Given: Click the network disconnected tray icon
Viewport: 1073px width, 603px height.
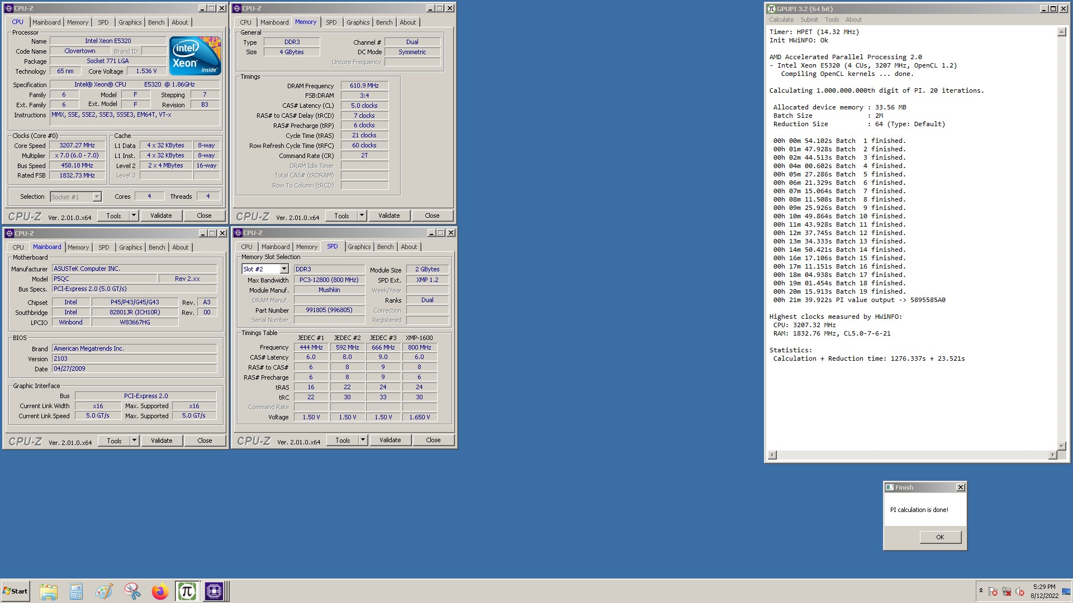Looking at the screenshot, I should [x=1006, y=591].
